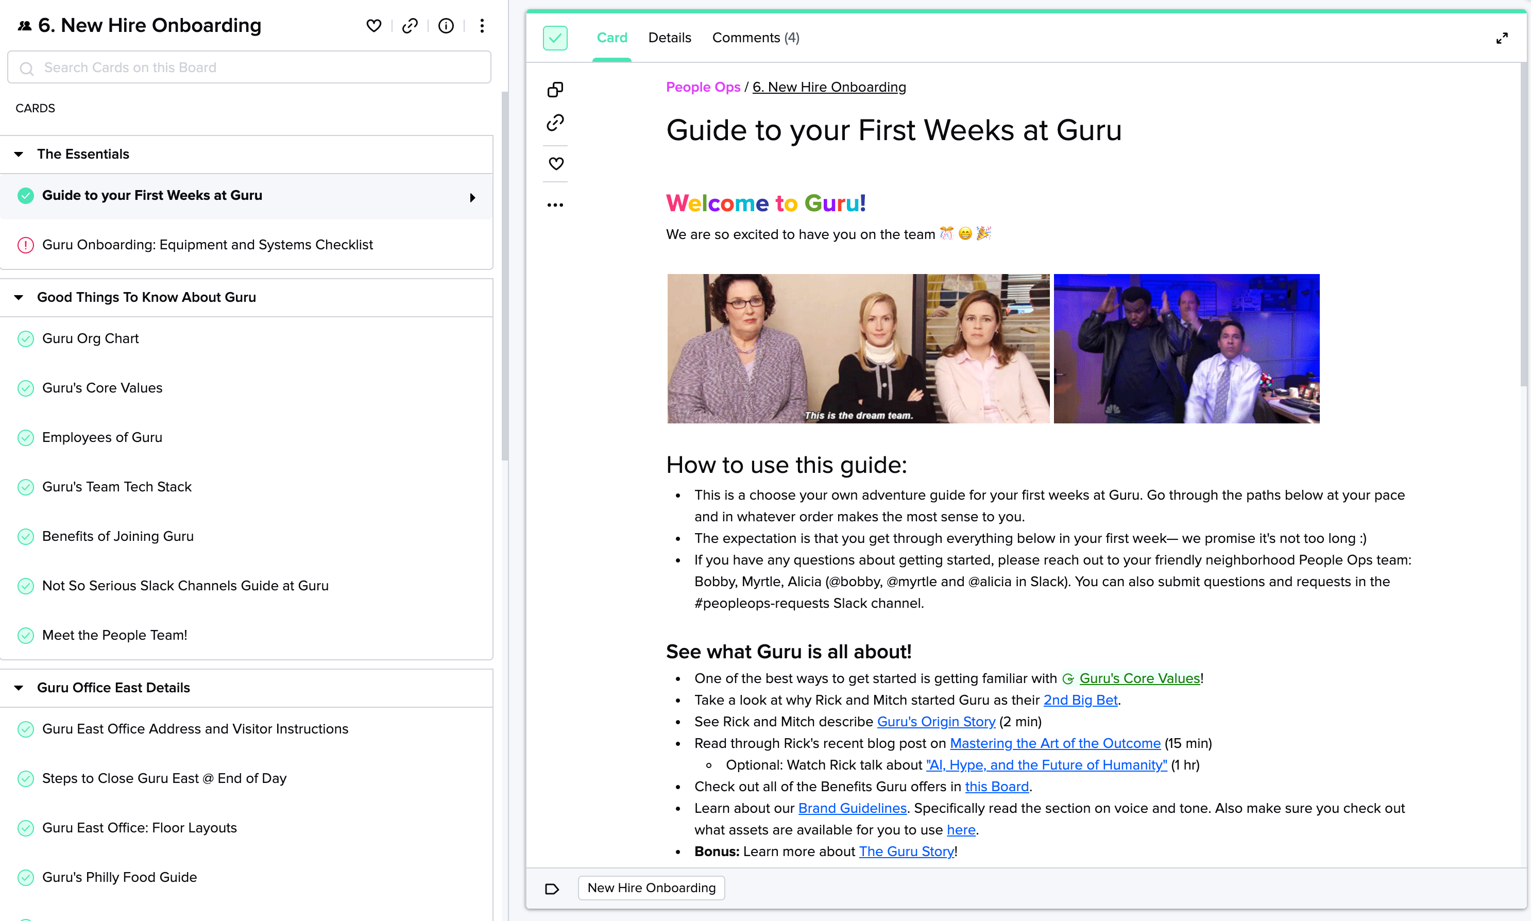Switch to the Comments tab
Screen dimensions: 1531x921
click(756, 37)
